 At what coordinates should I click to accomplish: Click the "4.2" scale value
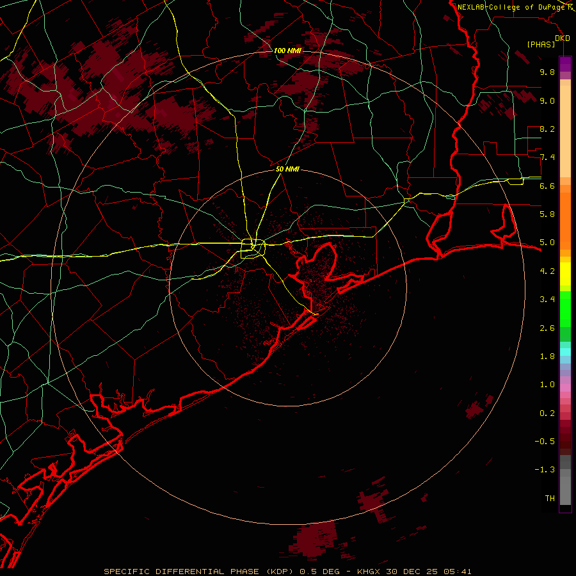click(547, 271)
